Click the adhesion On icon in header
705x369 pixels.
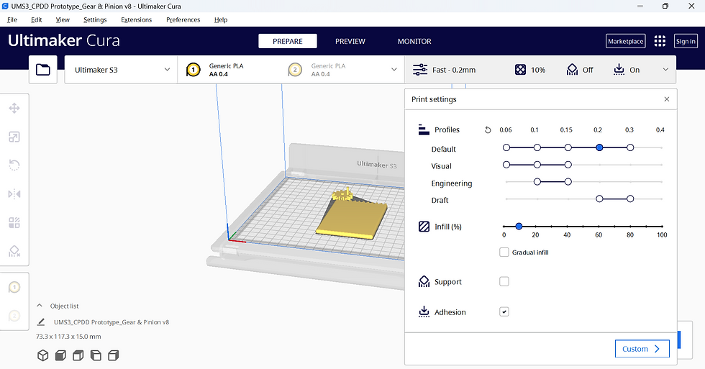pyautogui.click(x=619, y=70)
